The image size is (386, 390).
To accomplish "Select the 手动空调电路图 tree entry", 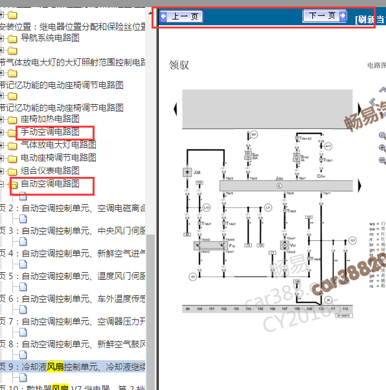I will click(x=50, y=132).
